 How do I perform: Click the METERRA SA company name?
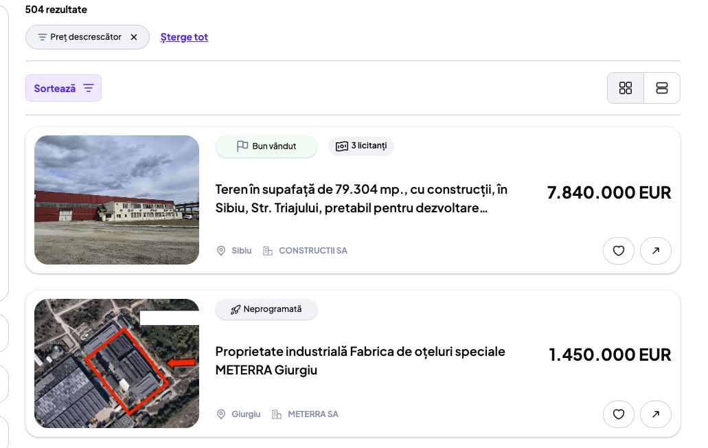(312, 414)
